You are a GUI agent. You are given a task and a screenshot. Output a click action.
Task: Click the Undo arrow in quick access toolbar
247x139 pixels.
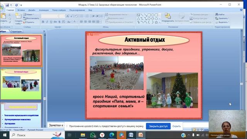click(x=11, y=5)
